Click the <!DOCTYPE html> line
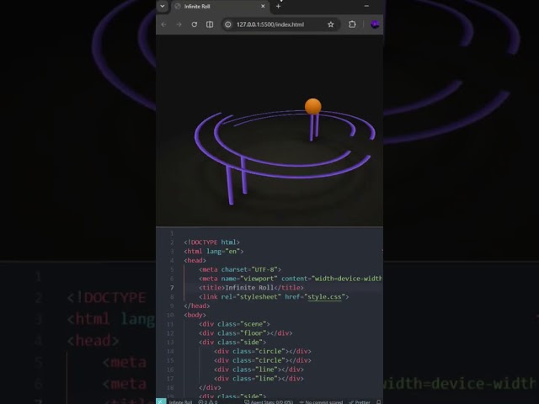Image resolution: width=539 pixels, height=404 pixels. 211,242
